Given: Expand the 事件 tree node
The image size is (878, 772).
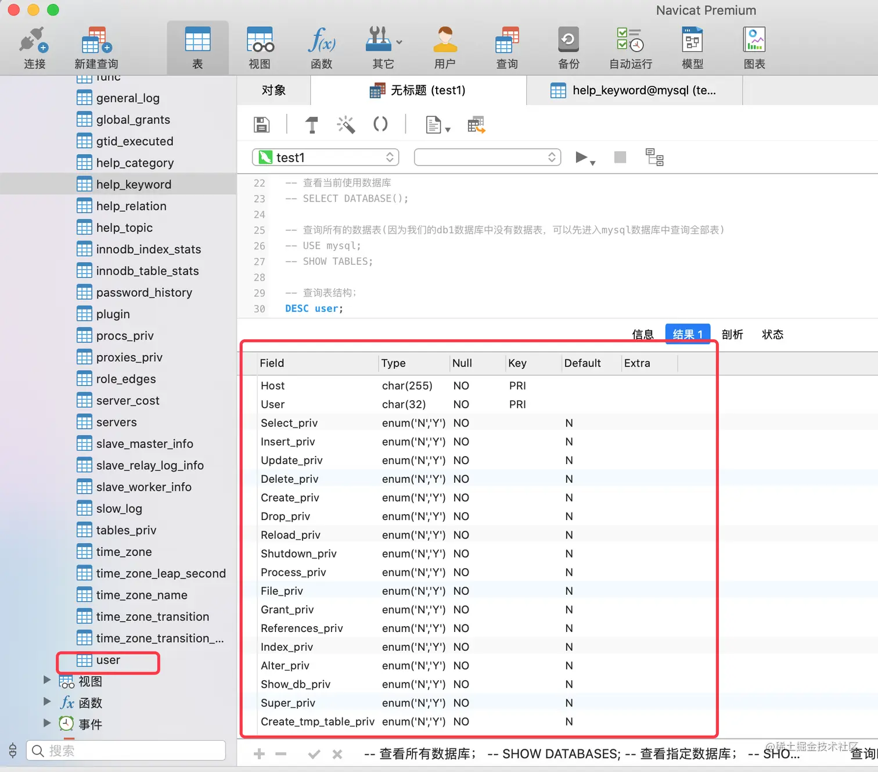Looking at the screenshot, I should coord(48,723).
